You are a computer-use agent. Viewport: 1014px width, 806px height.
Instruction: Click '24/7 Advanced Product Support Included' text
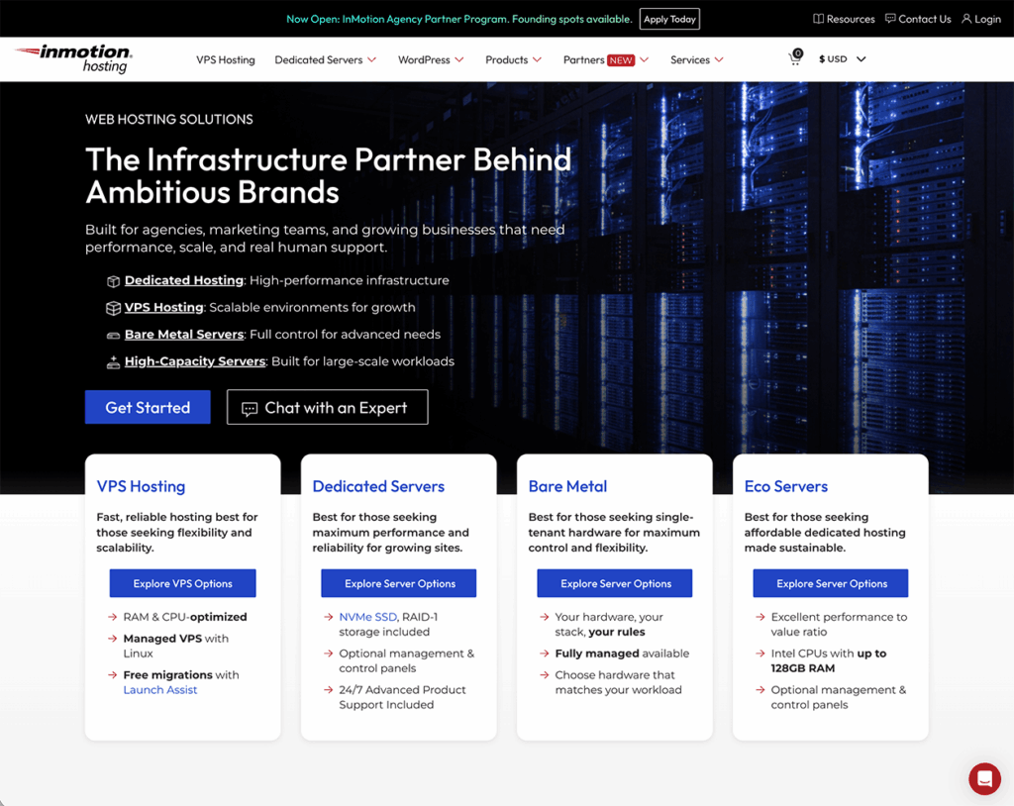(402, 697)
